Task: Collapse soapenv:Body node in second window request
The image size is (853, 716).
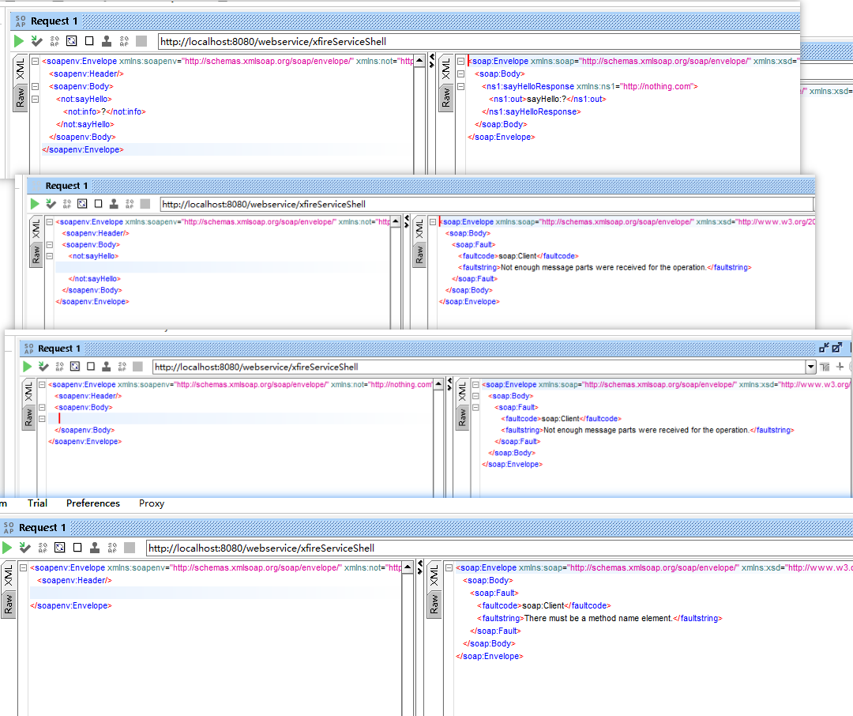Action: click(x=49, y=244)
